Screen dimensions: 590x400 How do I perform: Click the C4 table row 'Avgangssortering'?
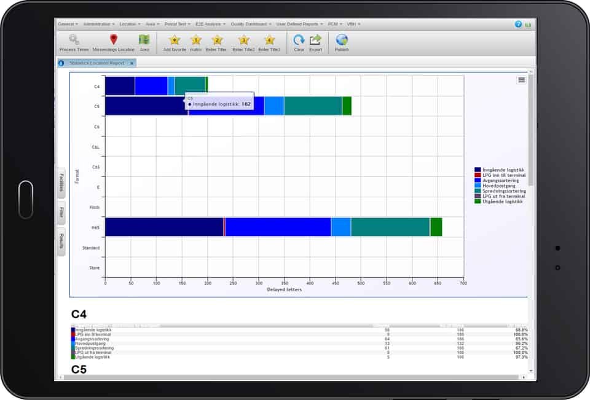(x=299, y=339)
